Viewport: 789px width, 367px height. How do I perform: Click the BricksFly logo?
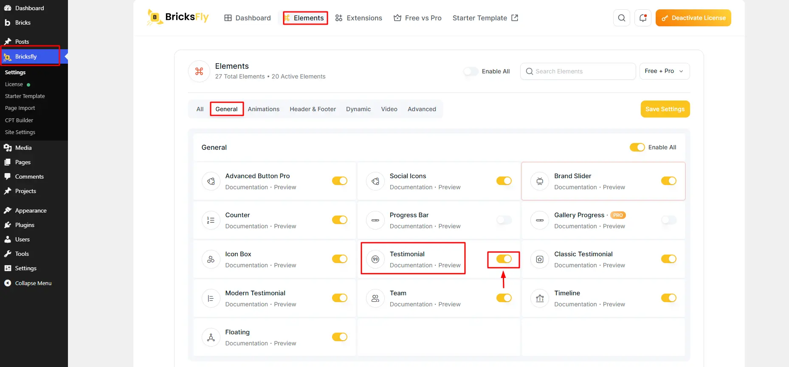point(178,17)
